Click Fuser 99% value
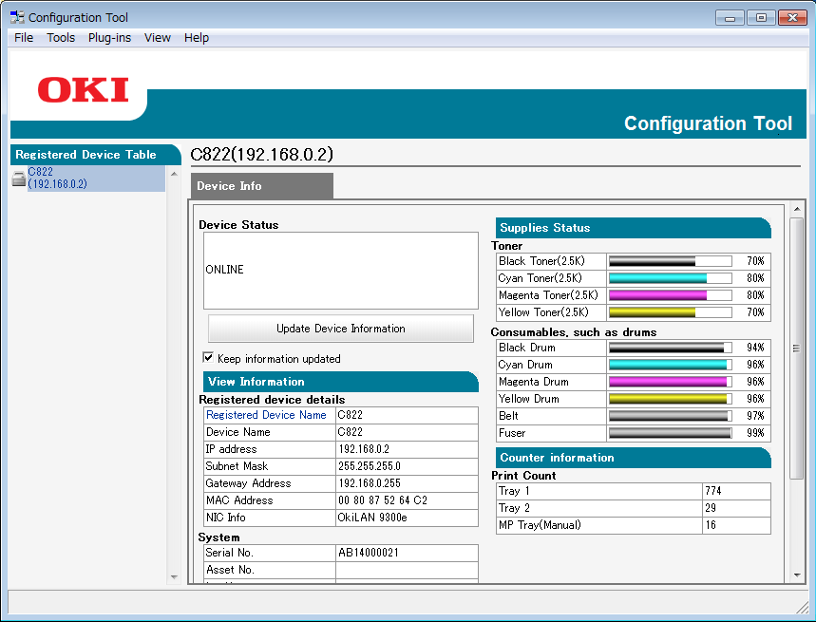 pyautogui.click(x=755, y=433)
